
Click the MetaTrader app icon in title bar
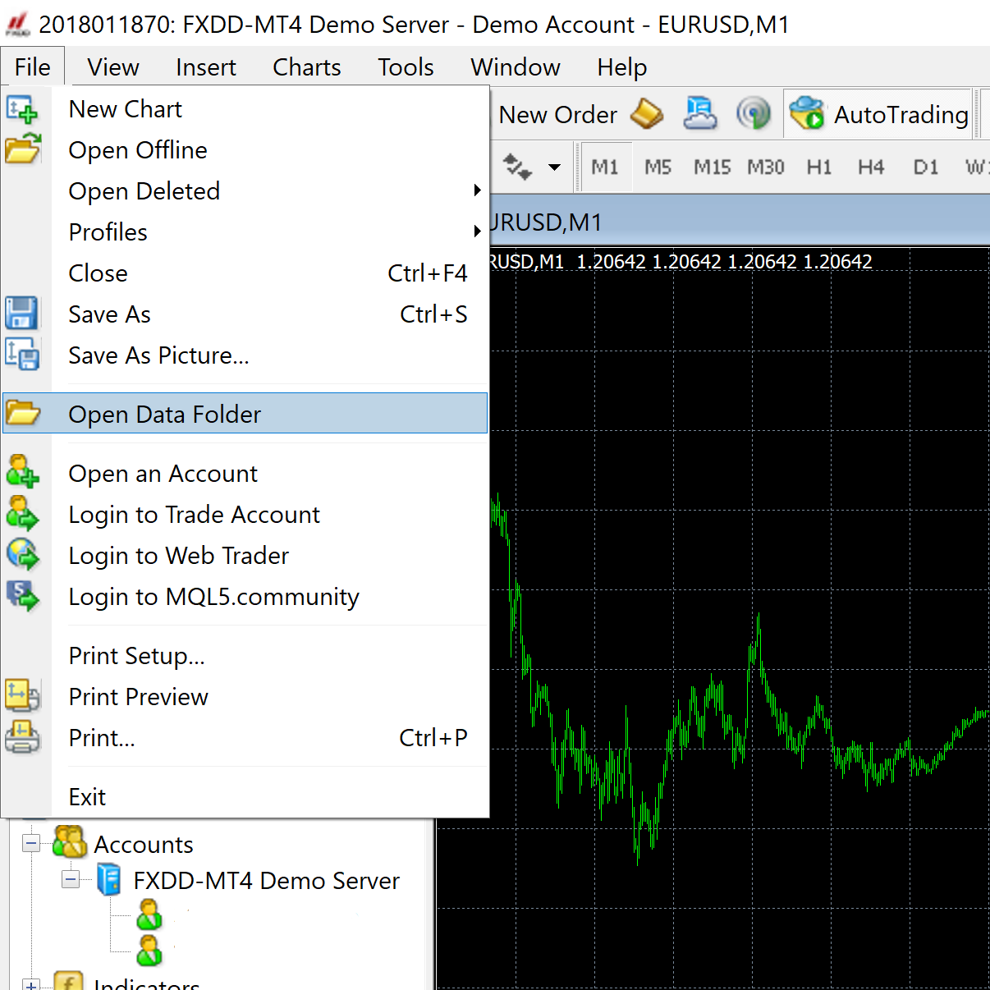pyautogui.click(x=18, y=24)
